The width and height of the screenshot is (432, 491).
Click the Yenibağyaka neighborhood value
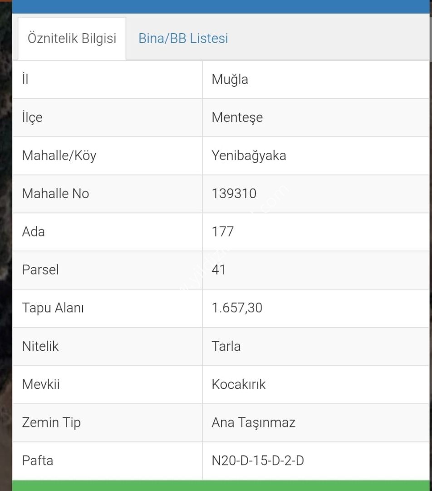(x=249, y=155)
